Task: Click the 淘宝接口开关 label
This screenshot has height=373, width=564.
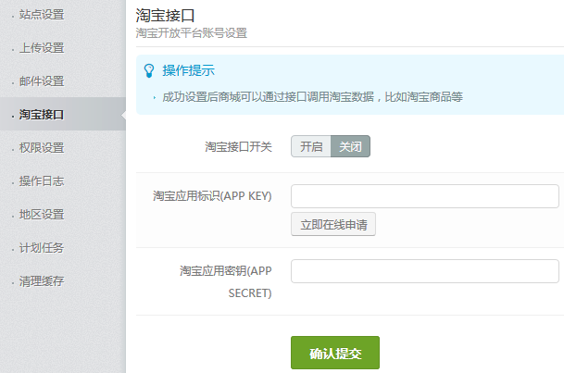Action: (239, 146)
